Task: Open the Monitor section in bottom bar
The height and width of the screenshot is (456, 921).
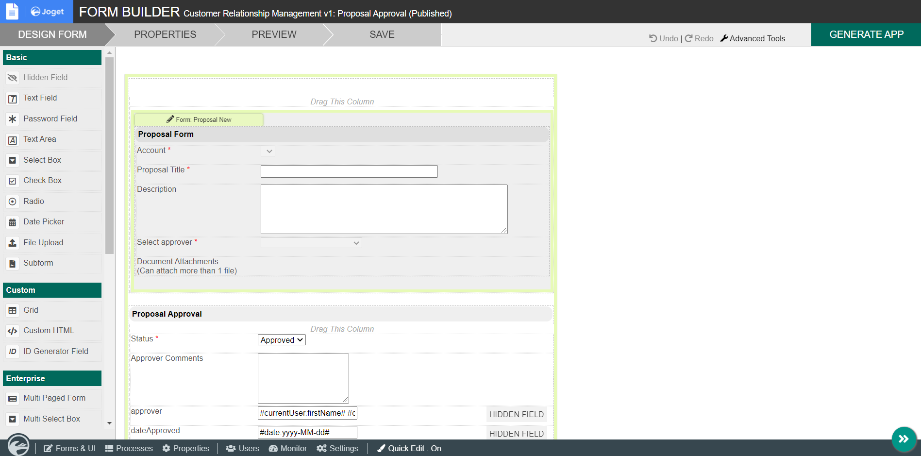Action: (287, 448)
